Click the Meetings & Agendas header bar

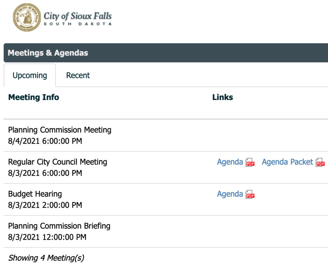click(166, 53)
